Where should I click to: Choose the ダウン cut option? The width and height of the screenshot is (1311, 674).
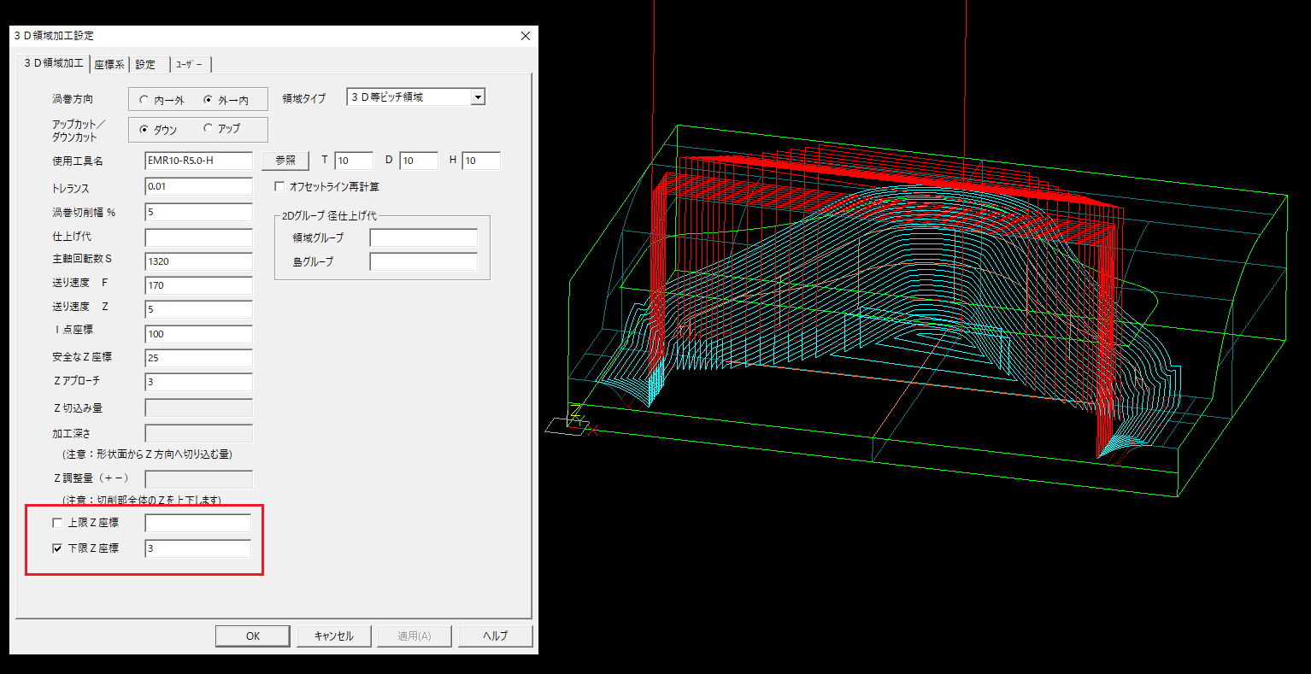144,130
